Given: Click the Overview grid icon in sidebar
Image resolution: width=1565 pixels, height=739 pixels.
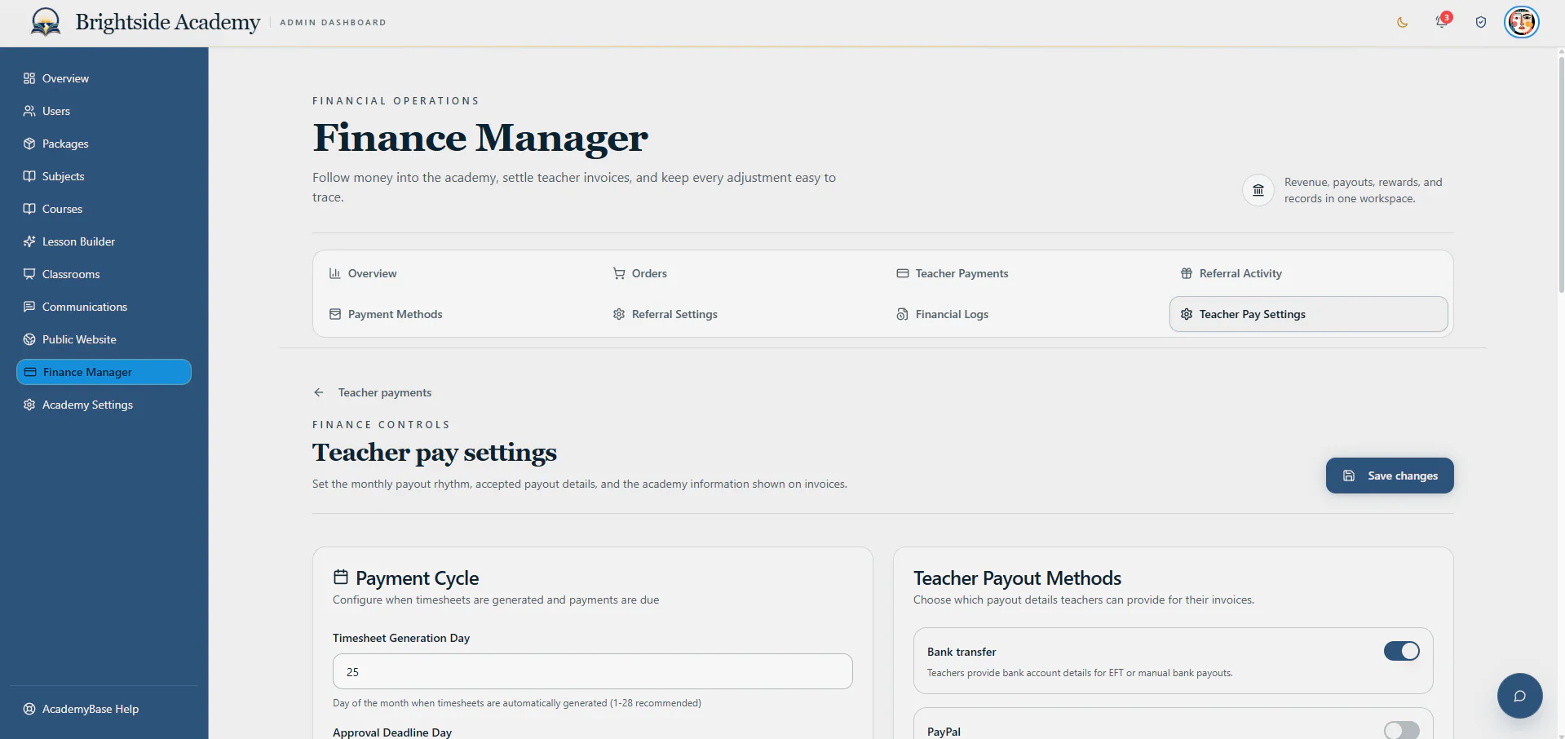Looking at the screenshot, I should (x=29, y=78).
